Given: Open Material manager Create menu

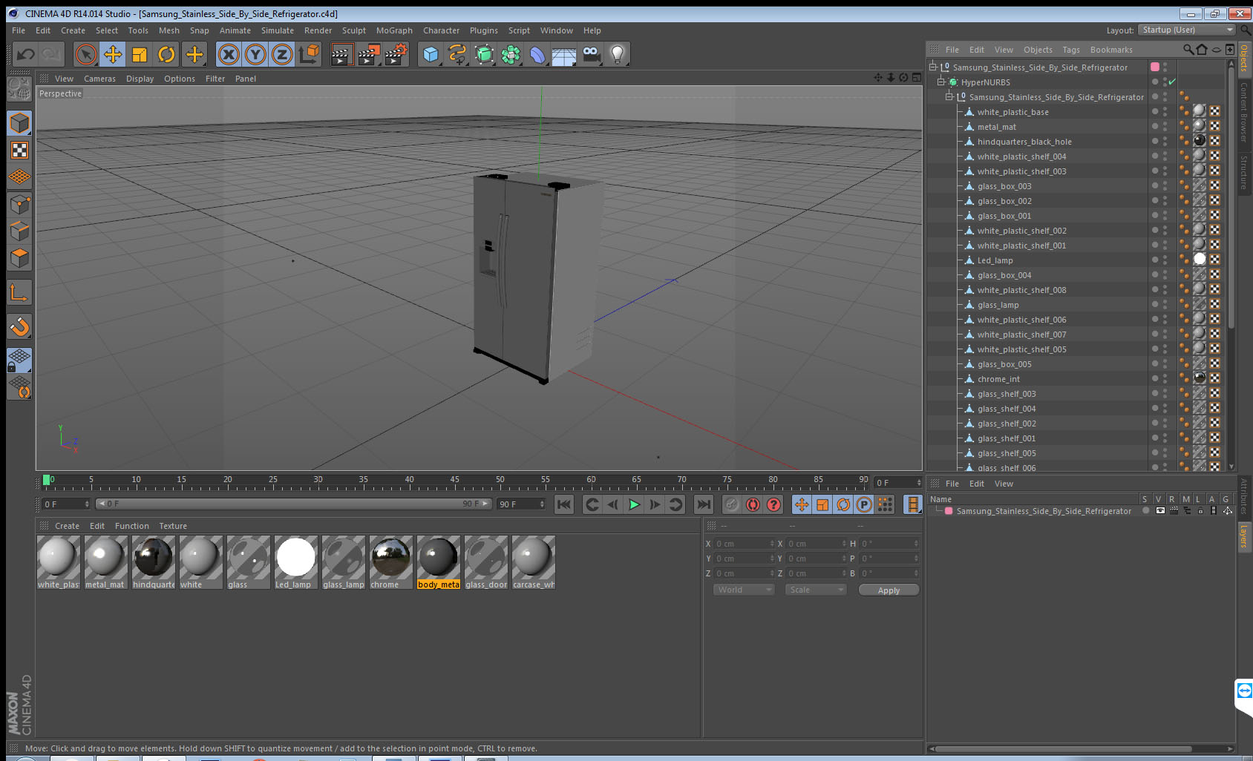Looking at the screenshot, I should pos(67,526).
